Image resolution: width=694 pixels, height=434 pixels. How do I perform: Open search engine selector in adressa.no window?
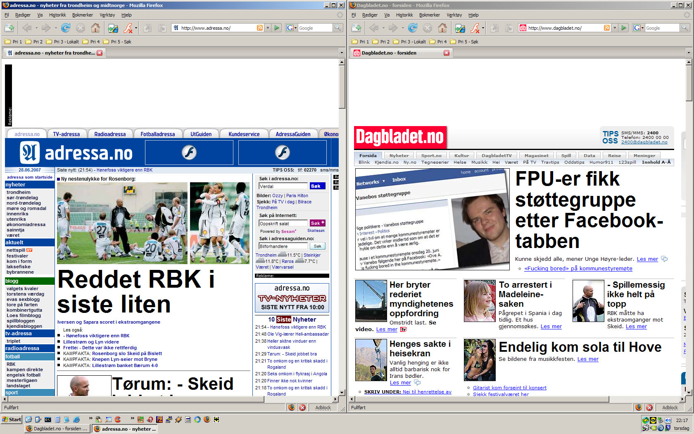(x=292, y=28)
